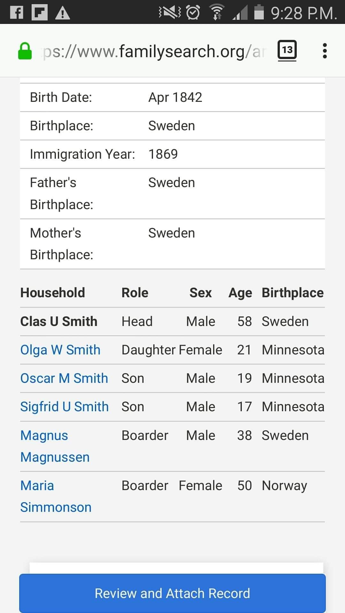The width and height of the screenshot is (345, 613).
Task: Tap the Flipboard notification icon in status bar
Action: [40, 13]
